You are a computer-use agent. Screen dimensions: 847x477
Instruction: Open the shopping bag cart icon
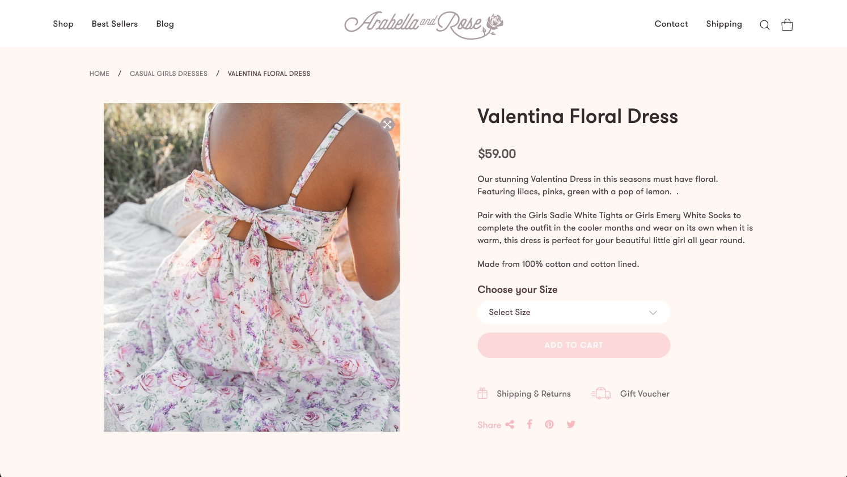pyautogui.click(x=787, y=24)
